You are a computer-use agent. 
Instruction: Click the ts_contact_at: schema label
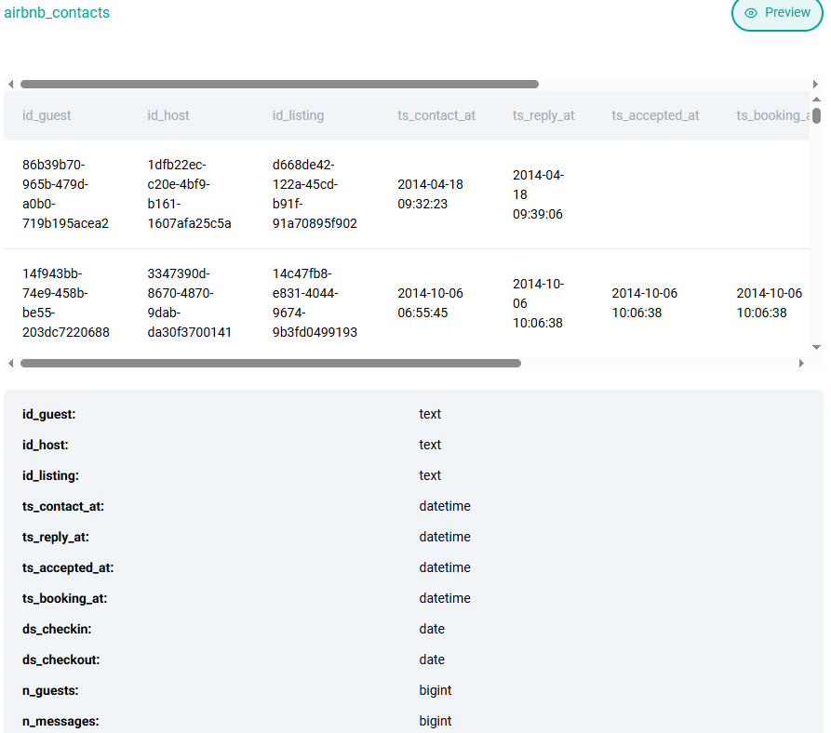pos(63,506)
